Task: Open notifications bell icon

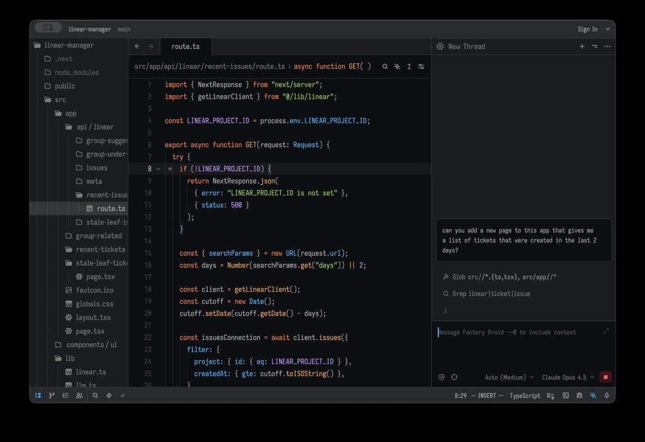Action: [x=606, y=396]
